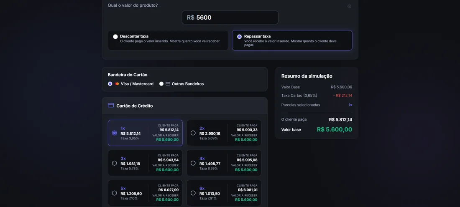Click the red '- R$ 212,14' fee amount

coord(342,96)
